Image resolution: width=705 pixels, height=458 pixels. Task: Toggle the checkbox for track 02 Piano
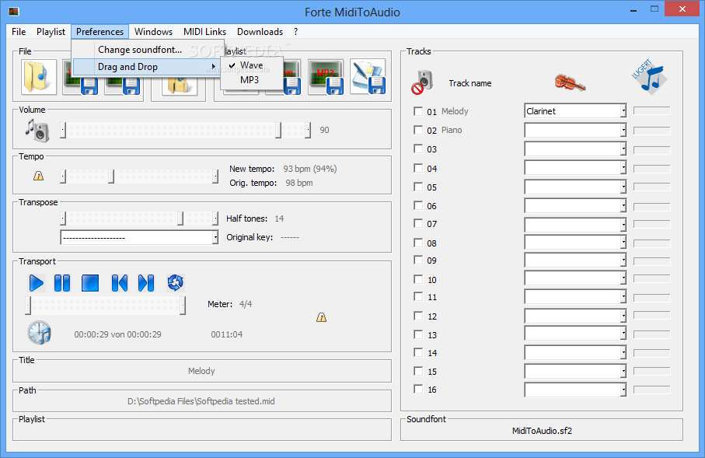pyautogui.click(x=418, y=130)
